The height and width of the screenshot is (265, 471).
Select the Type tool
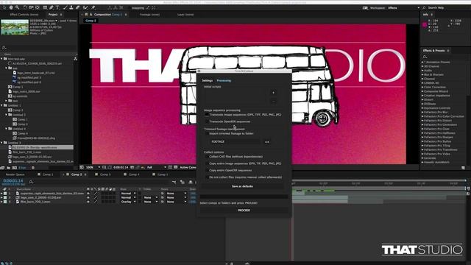coord(57,7)
